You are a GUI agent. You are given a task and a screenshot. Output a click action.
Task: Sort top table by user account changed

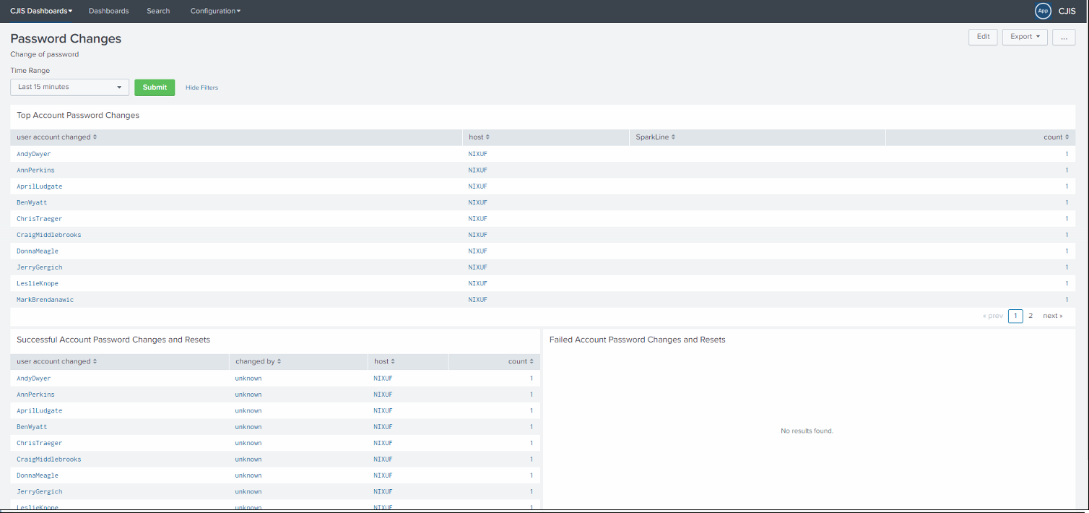pos(56,137)
